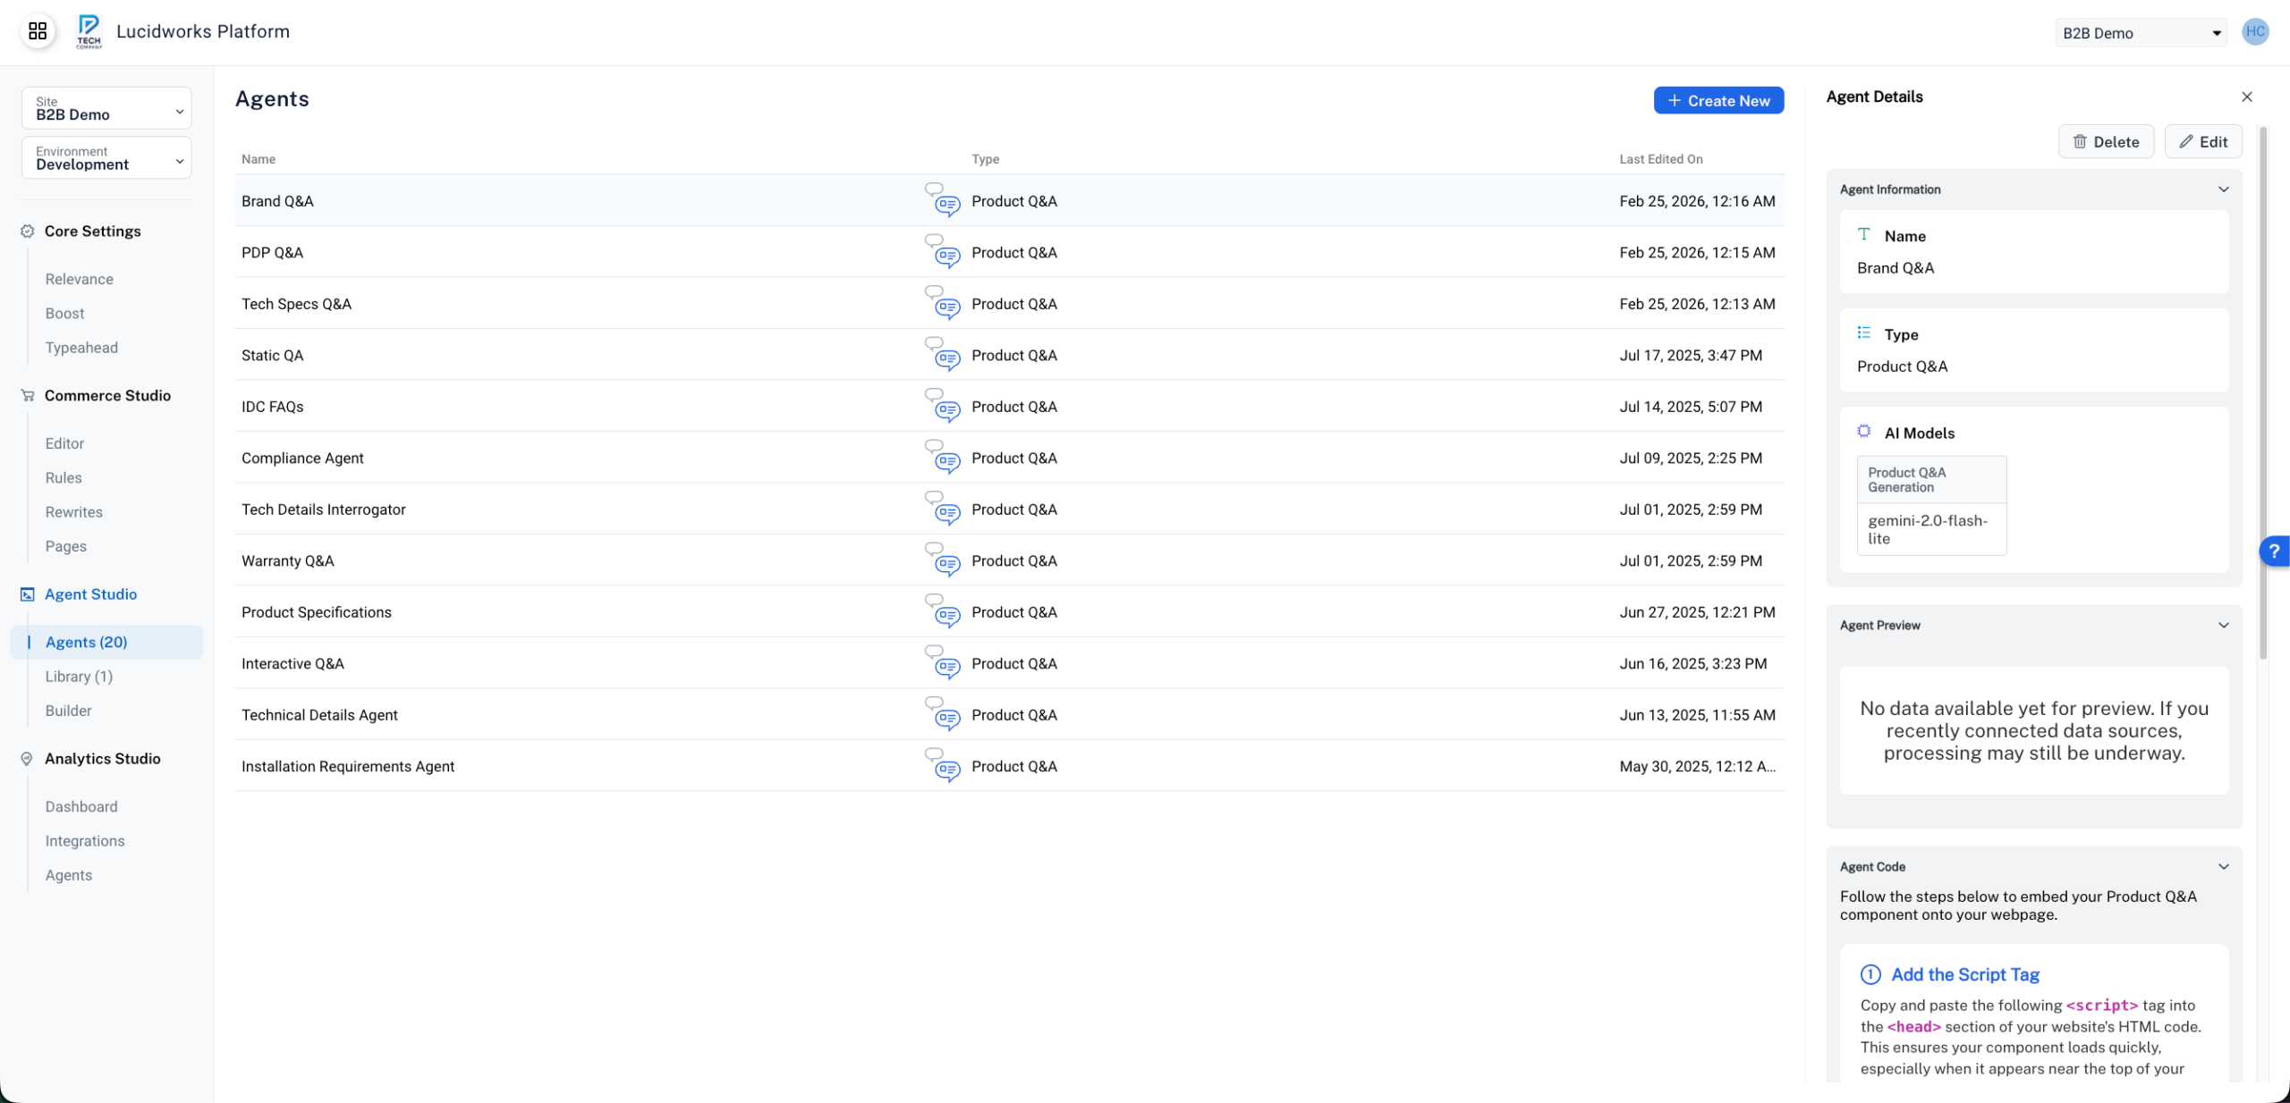This screenshot has width=2290, height=1103.
Task: Edit the Brand Q&A agent
Action: coord(2203,141)
